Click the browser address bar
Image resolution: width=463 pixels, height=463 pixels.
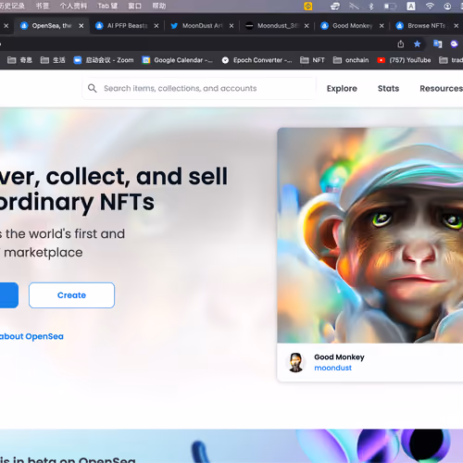click(197, 44)
